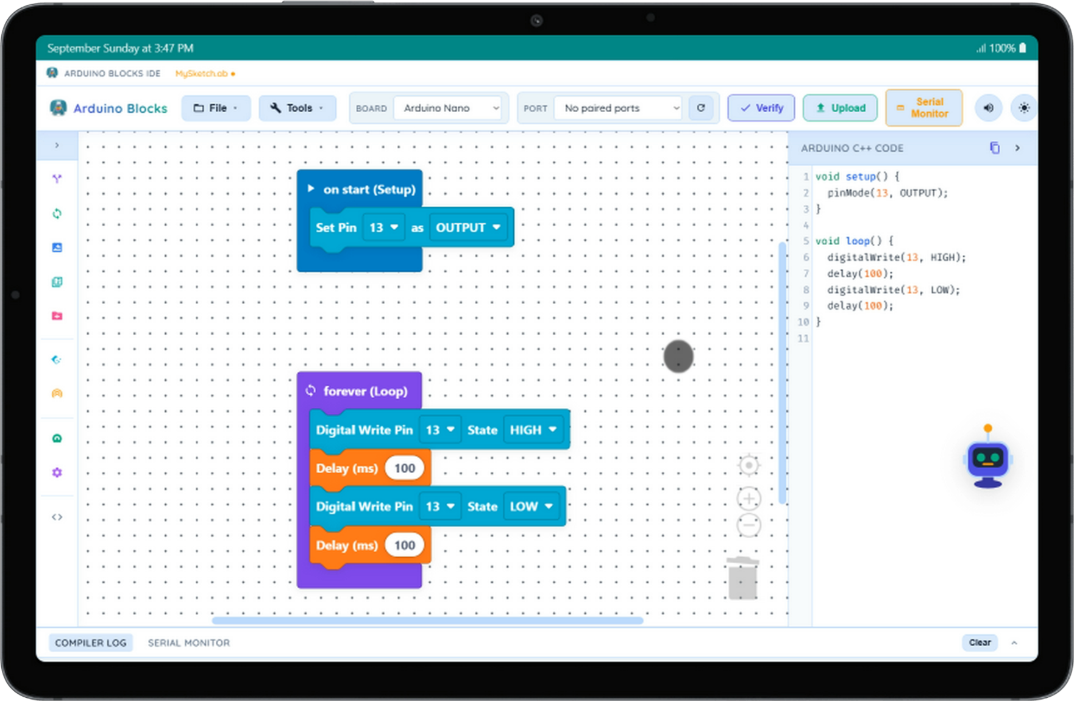This screenshot has width=1074, height=701.
Task: Open the cyan tag category icon in sidebar
Action: [x=57, y=360]
